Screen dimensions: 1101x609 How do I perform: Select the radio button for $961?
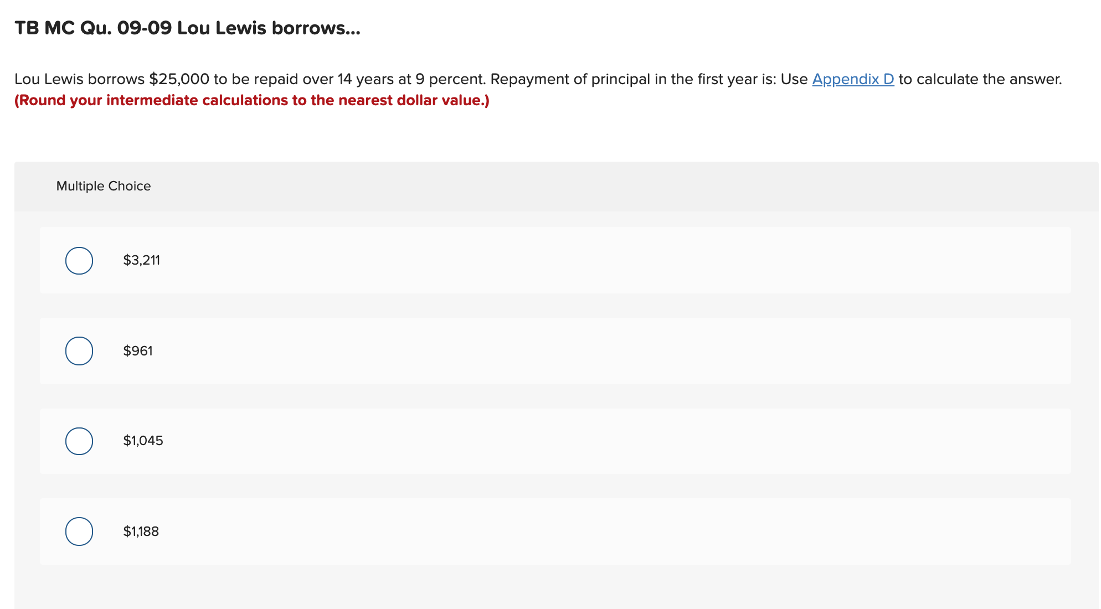[79, 350]
